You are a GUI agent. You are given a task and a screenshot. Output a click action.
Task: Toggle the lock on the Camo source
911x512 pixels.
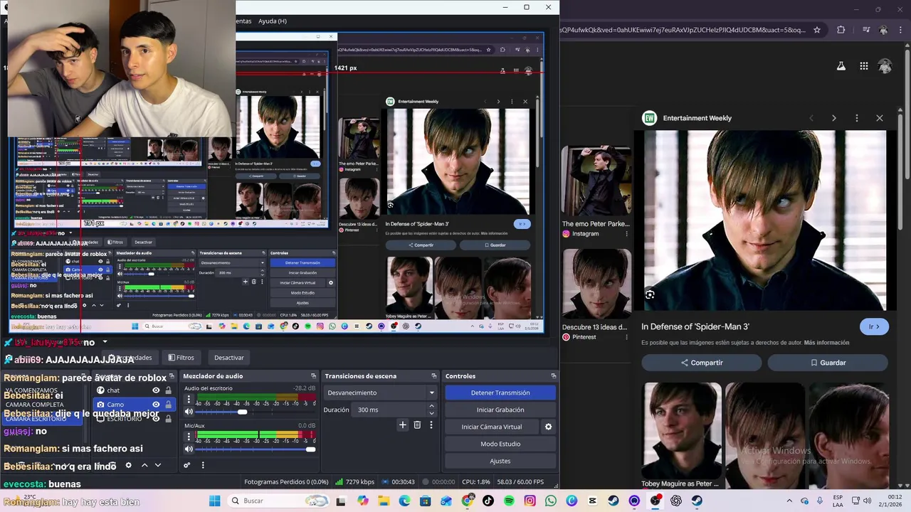click(x=169, y=405)
